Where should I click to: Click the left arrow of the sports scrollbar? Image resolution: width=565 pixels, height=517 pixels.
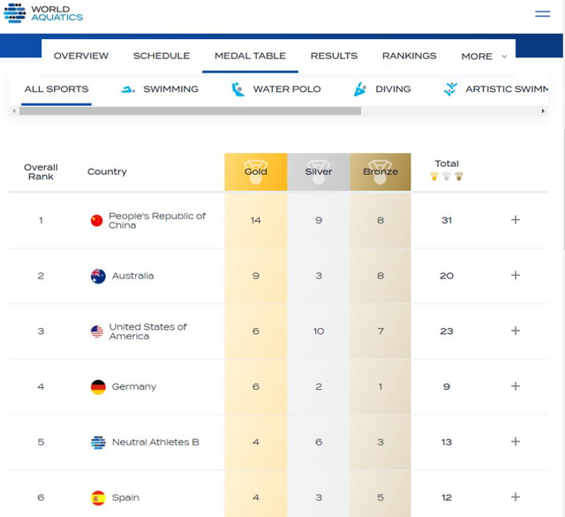point(14,111)
